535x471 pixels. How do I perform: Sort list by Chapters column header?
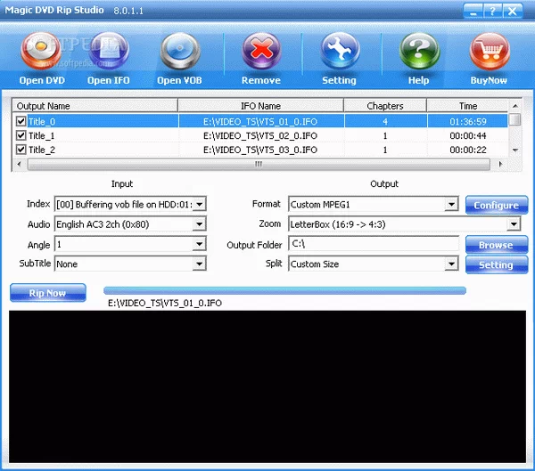[x=384, y=106]
